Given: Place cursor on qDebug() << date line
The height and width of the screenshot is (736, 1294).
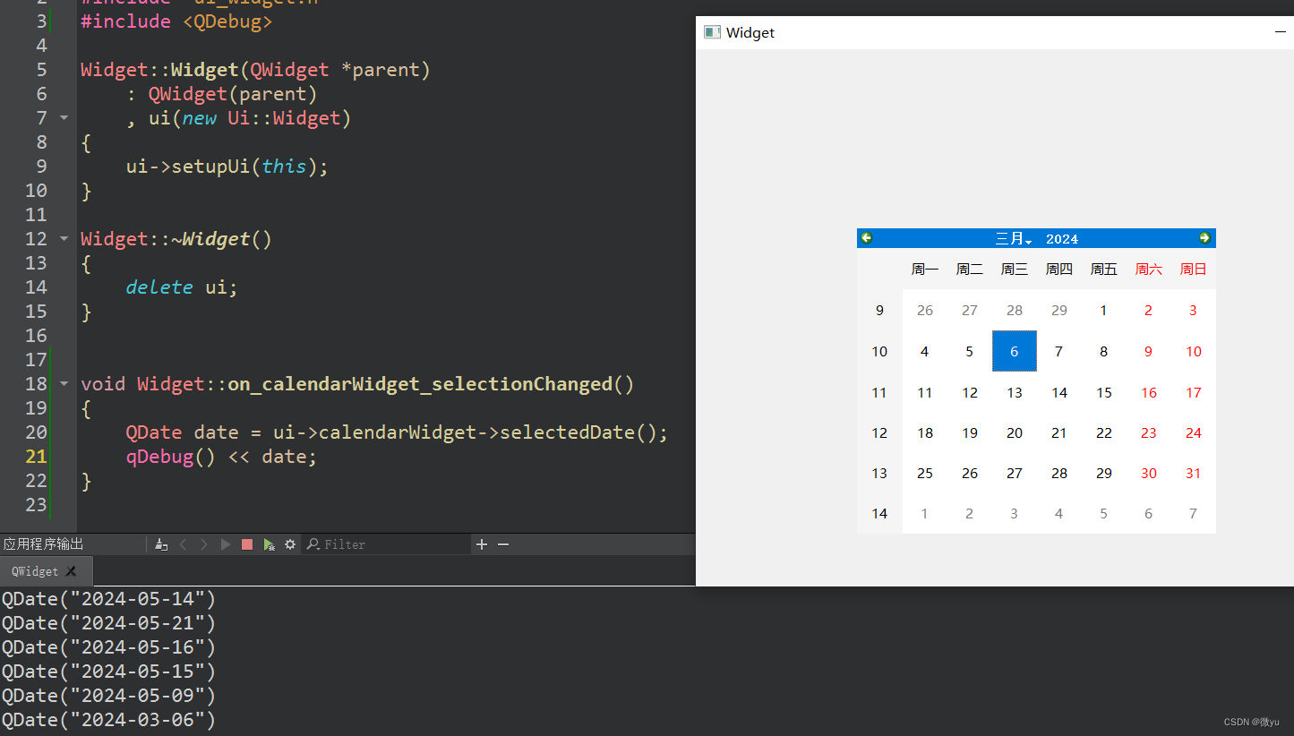Looking at the screenshot, I should [x=221, y=457].
